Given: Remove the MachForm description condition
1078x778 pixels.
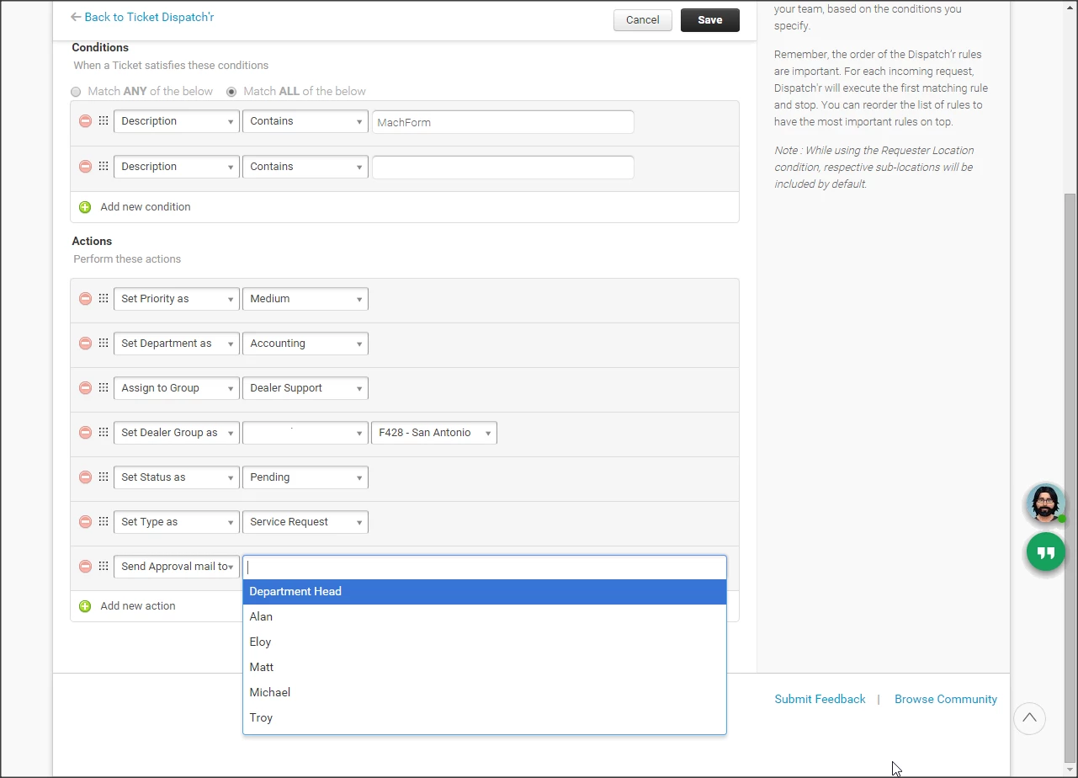Looking at the screenshot, I should (x=85, y=121).
